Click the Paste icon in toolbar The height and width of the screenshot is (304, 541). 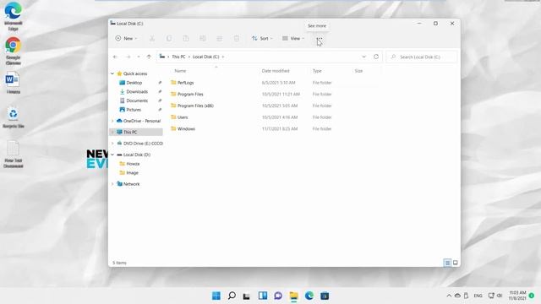(x=186, y=38)
